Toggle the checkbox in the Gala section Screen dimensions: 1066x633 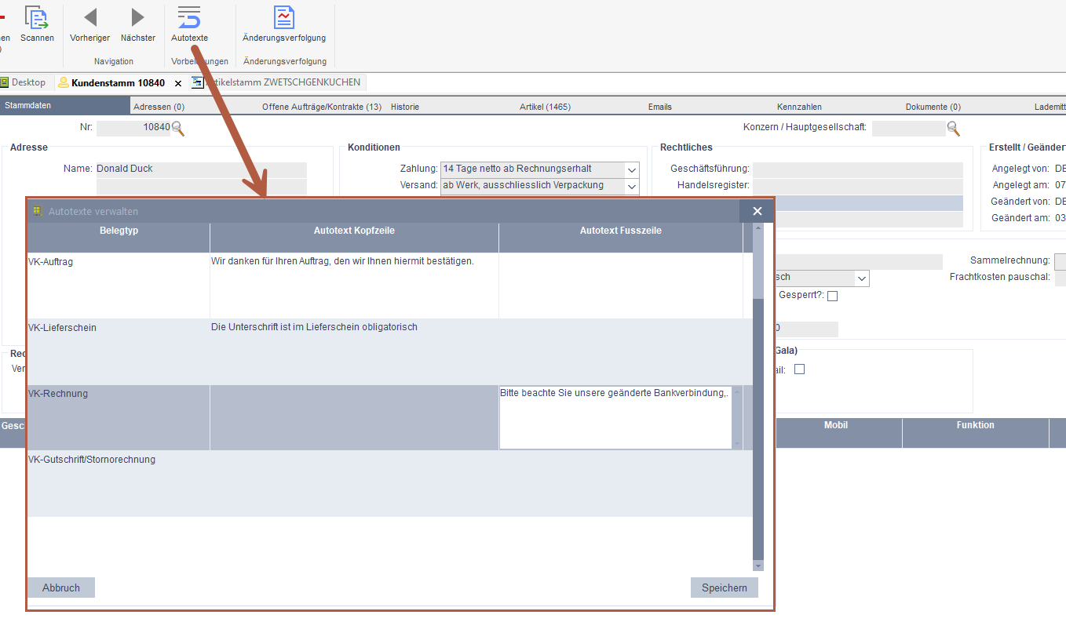800,369
